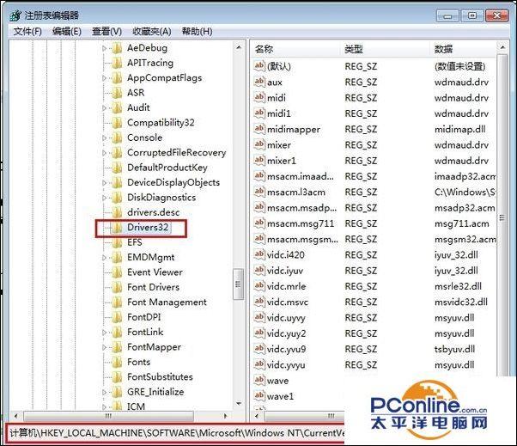Click tree pane scroll up arrow

239,48
